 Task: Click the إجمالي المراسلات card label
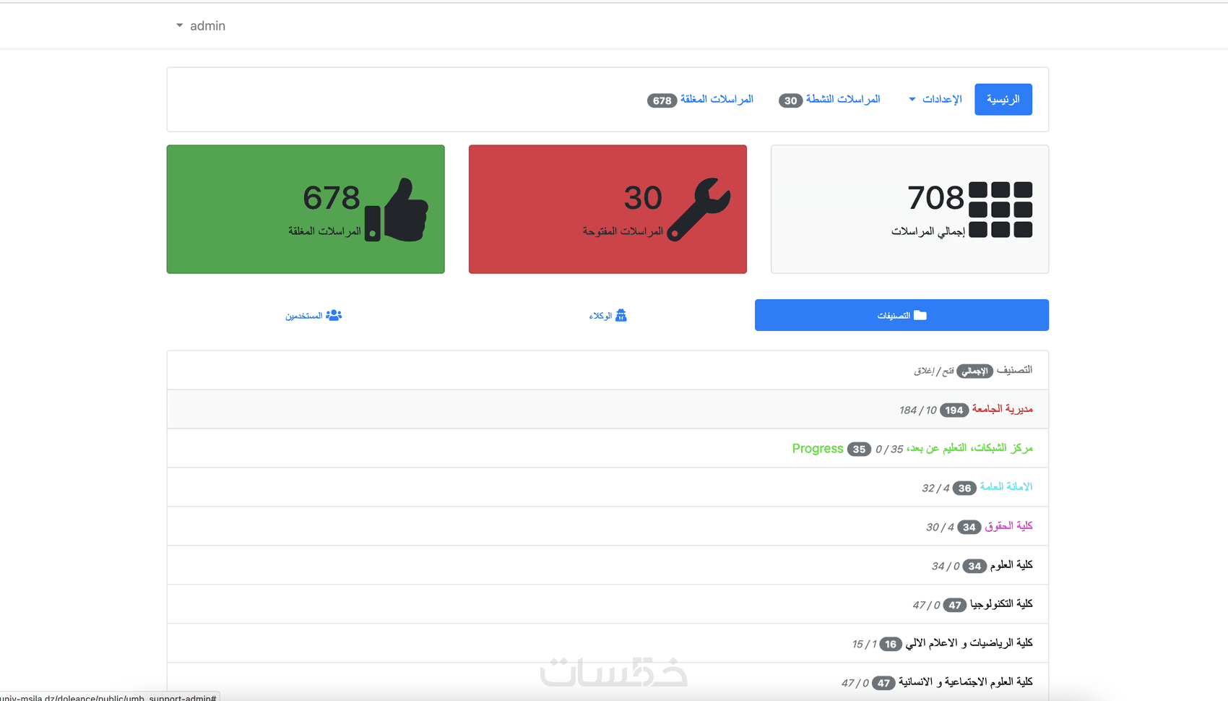[928, 231]
